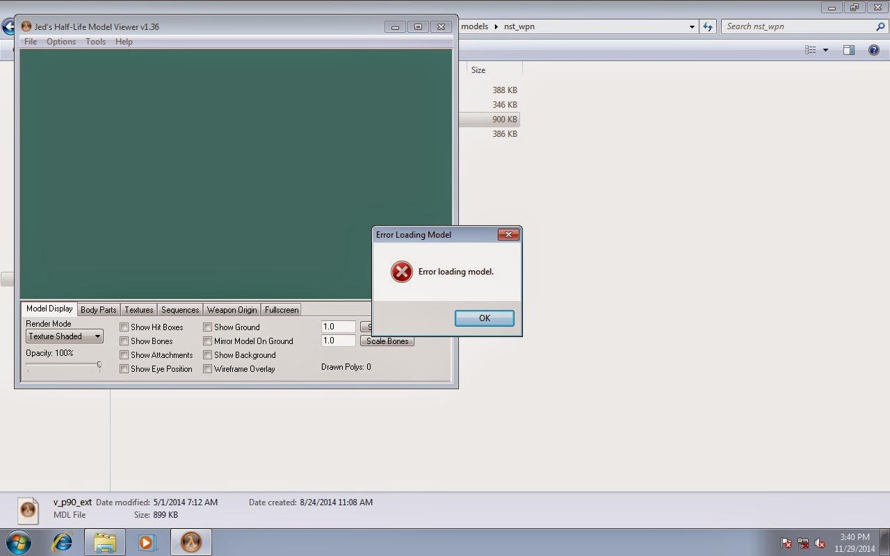Click the magnifier icon in the search box
This screenshot has width=890, height=556.
pos(880,26)
